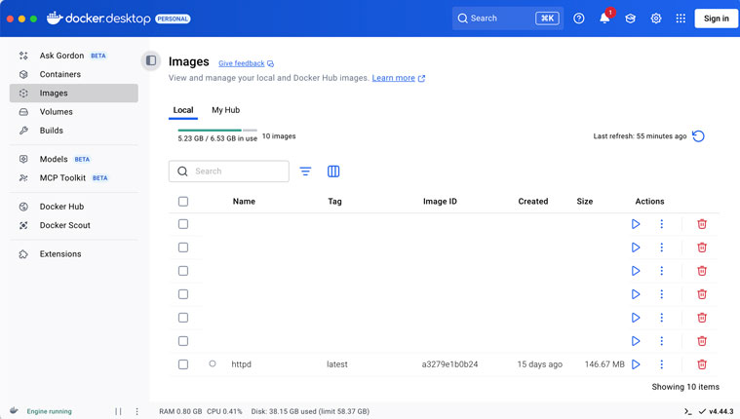
Task: Toggle the select-all checkbox in table header
Action: click(x=183, y=202)
